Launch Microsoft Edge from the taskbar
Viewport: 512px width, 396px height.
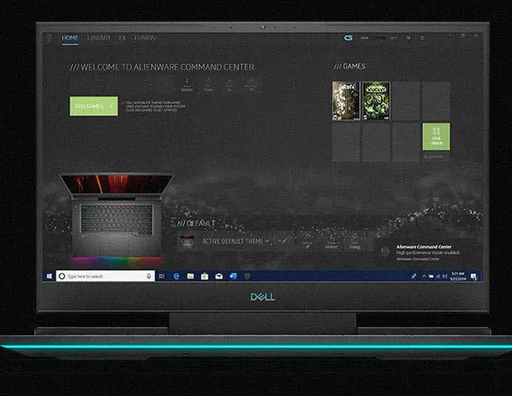[176, 276]
